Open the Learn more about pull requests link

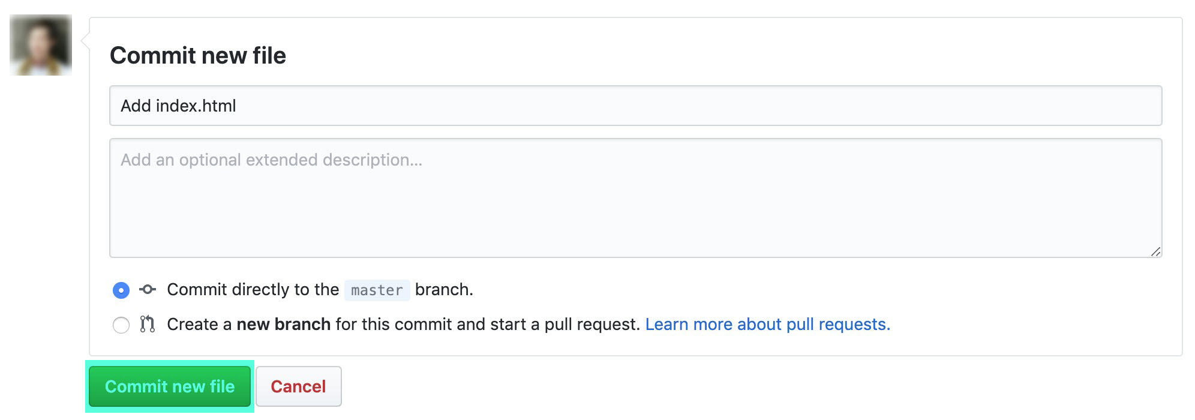(x=767, y=324)
